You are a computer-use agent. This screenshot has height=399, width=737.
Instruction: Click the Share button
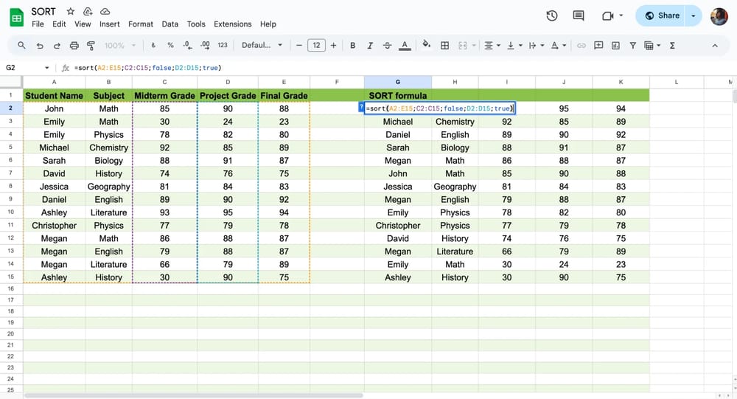(x=661, y=15)
